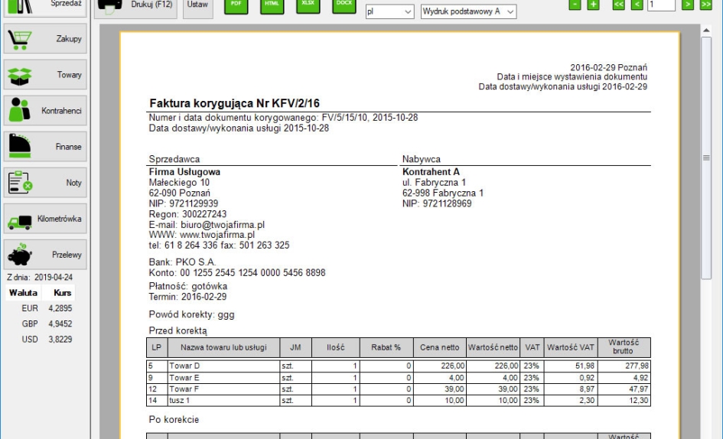
Task: Open the Zakupy module
Action: click(45, 39)
